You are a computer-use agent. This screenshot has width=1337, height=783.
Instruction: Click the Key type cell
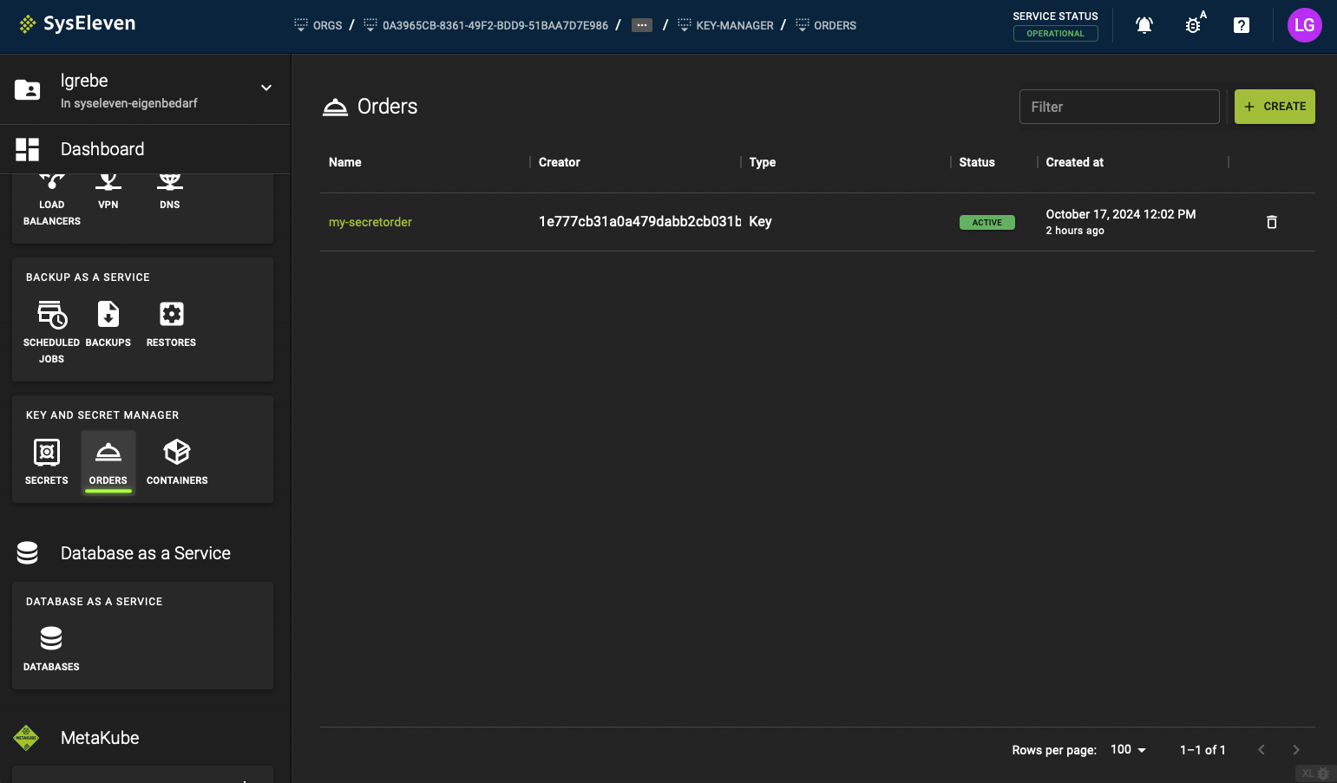761,222
